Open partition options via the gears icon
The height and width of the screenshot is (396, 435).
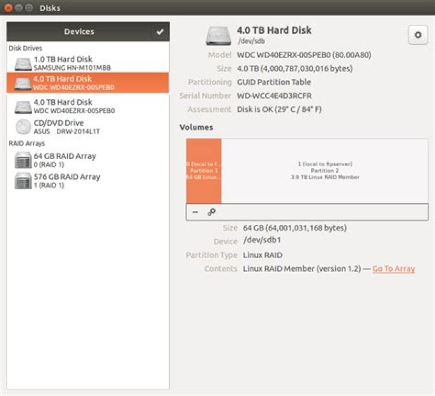[211, 212]
